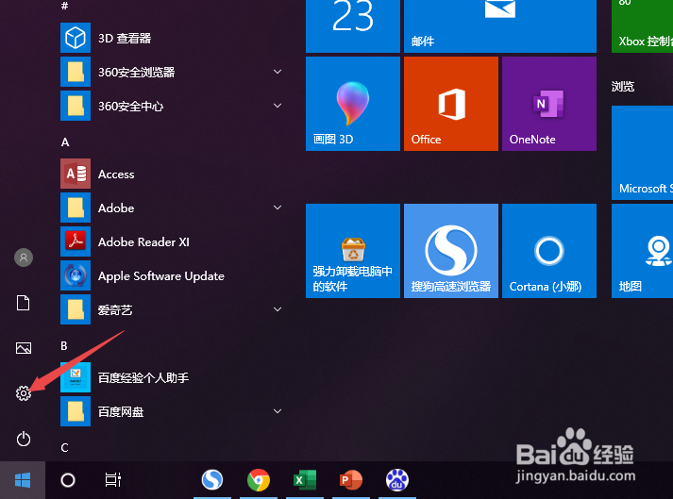
Task: Expand the 爱奇艺 folder chevron
Action: click(278, 309)
